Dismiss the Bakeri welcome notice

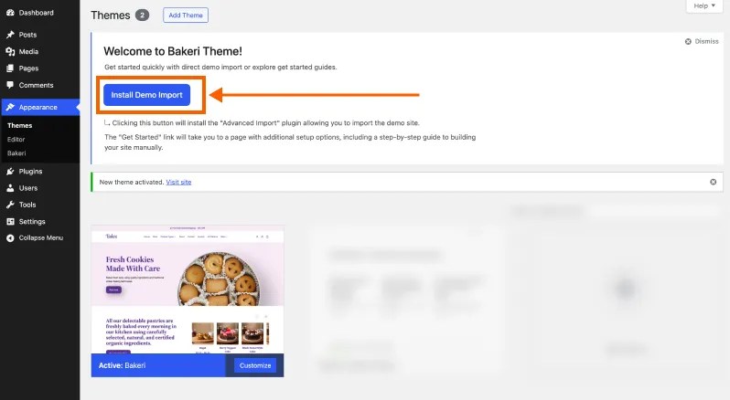pyautogui.click(x=702, y=41)
